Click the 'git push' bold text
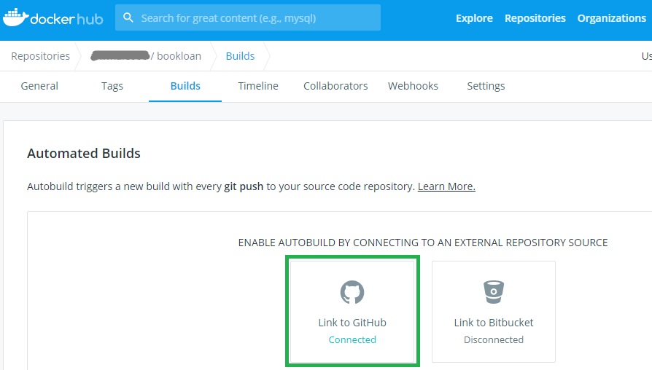 click(x=244, y=186)
